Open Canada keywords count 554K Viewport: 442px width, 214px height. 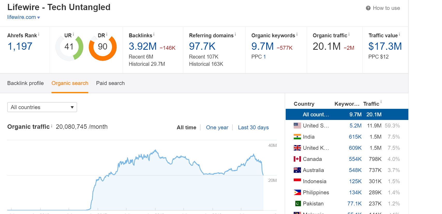pos(355,159)
